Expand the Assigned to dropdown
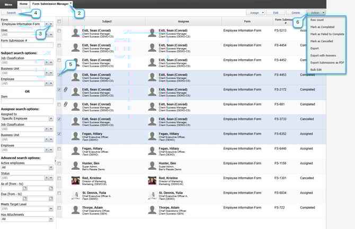Screen dimensions: 355x229 point(51,118)
